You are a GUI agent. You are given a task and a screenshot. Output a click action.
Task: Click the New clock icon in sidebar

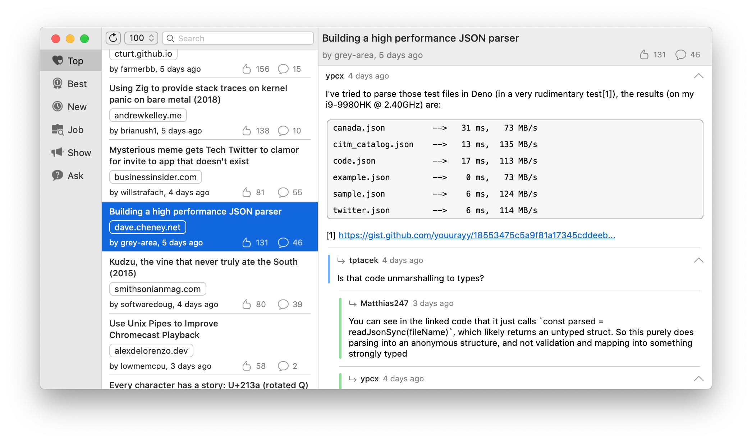pyautogui.click(x=58, y=107)
